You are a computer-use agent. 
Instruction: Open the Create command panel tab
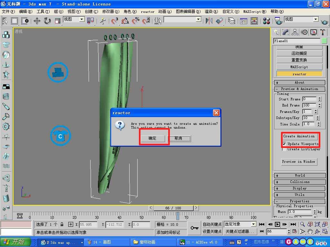(x=277, y=32)
